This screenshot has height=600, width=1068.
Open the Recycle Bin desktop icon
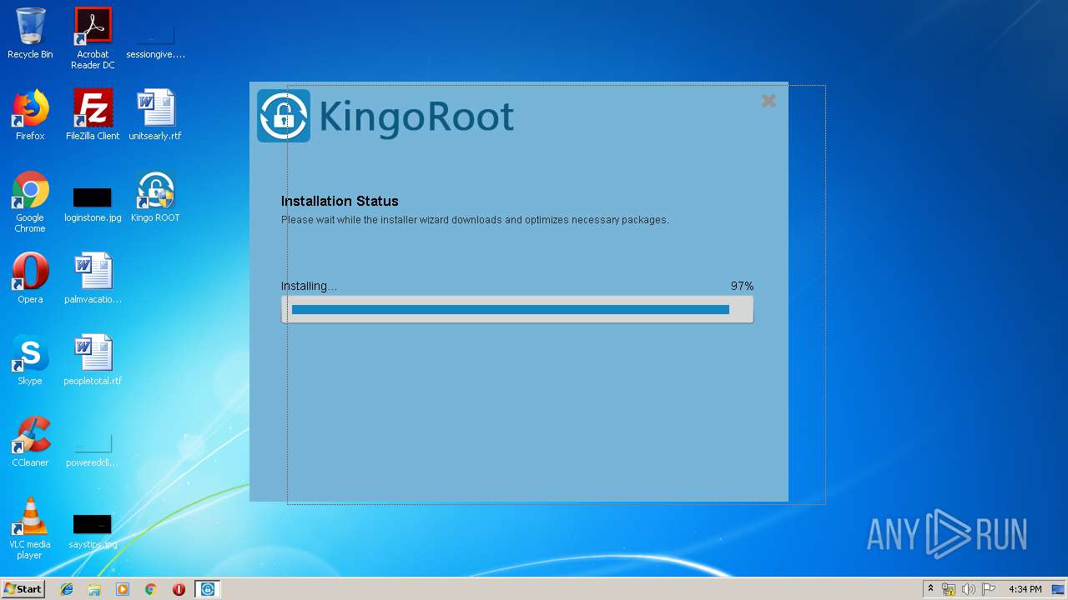click(x=30, y=33)
